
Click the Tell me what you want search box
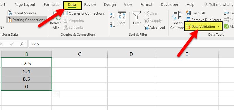coord(218,5)
